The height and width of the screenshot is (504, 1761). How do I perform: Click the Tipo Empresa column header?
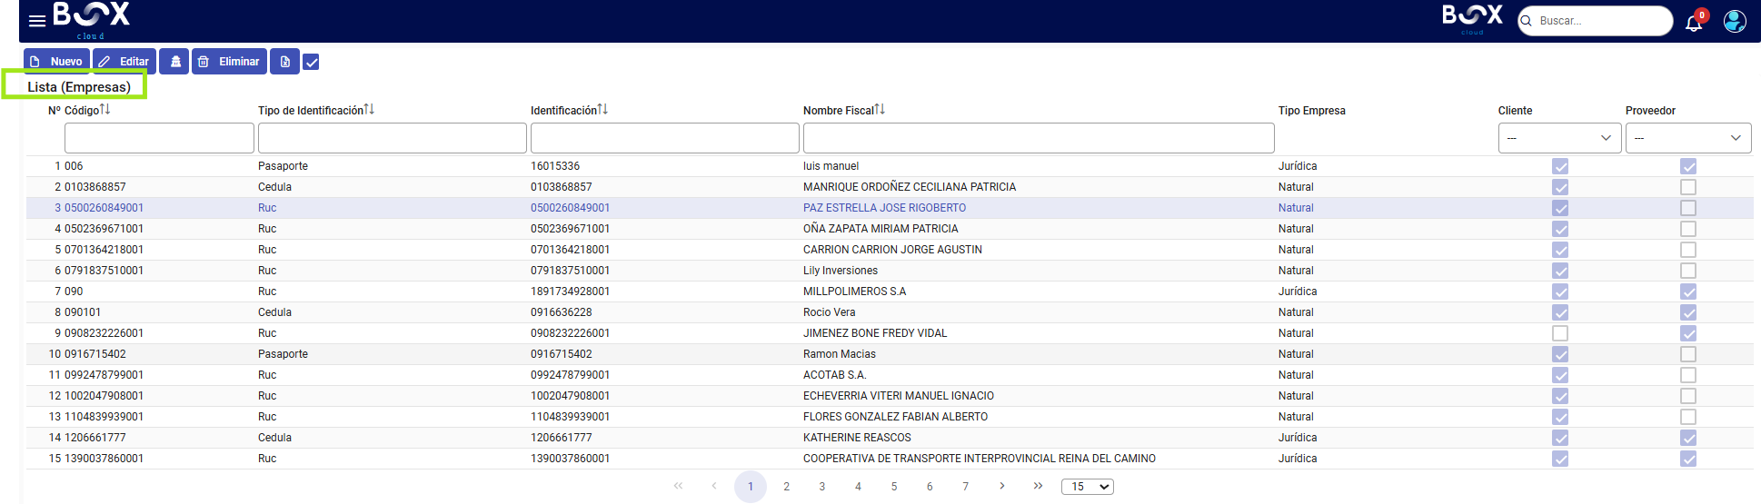(x=1311, y=111)
